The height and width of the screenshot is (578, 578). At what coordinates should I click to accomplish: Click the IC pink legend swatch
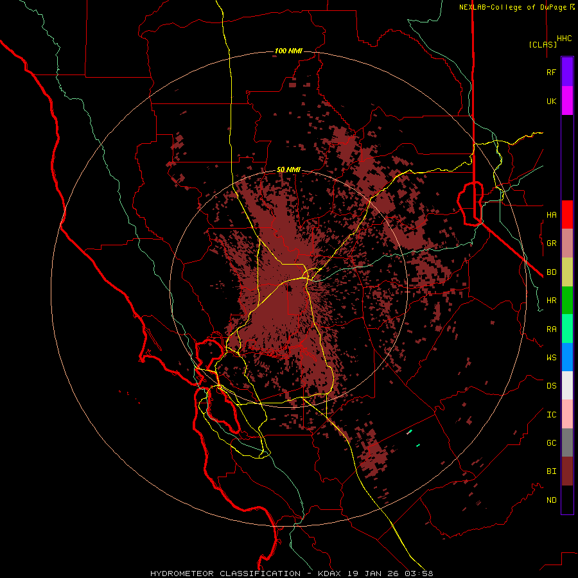(567, 414)
